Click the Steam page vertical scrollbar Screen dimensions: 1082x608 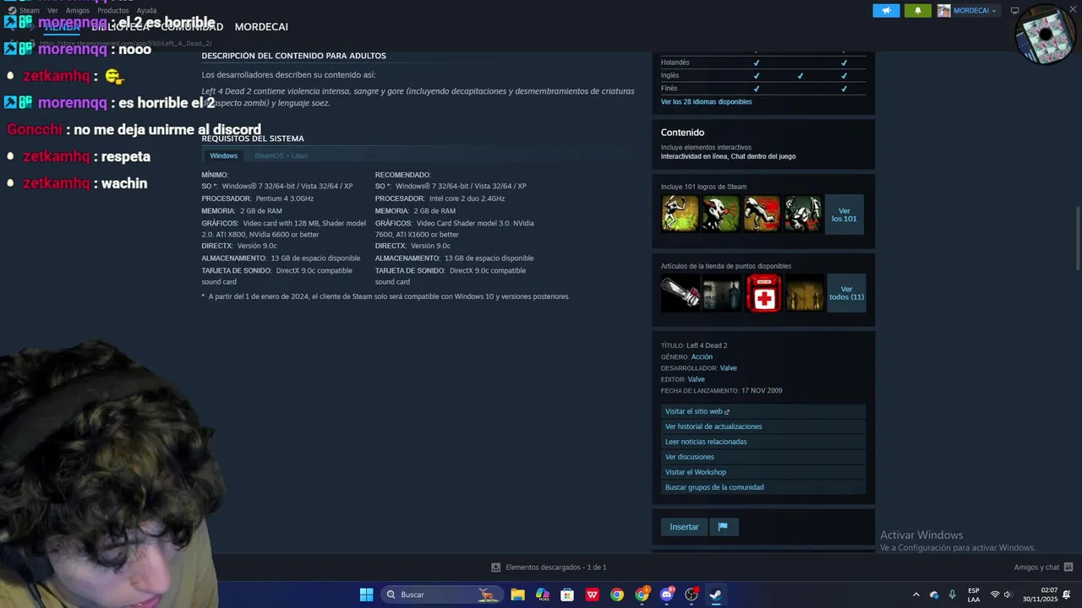[1077, 239]
